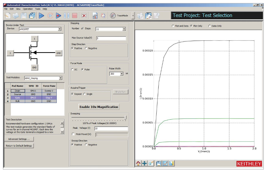Viewport: 267px width, 172px height.
Task: Click the red X delete icon
Action: click(x=84, y=16)
